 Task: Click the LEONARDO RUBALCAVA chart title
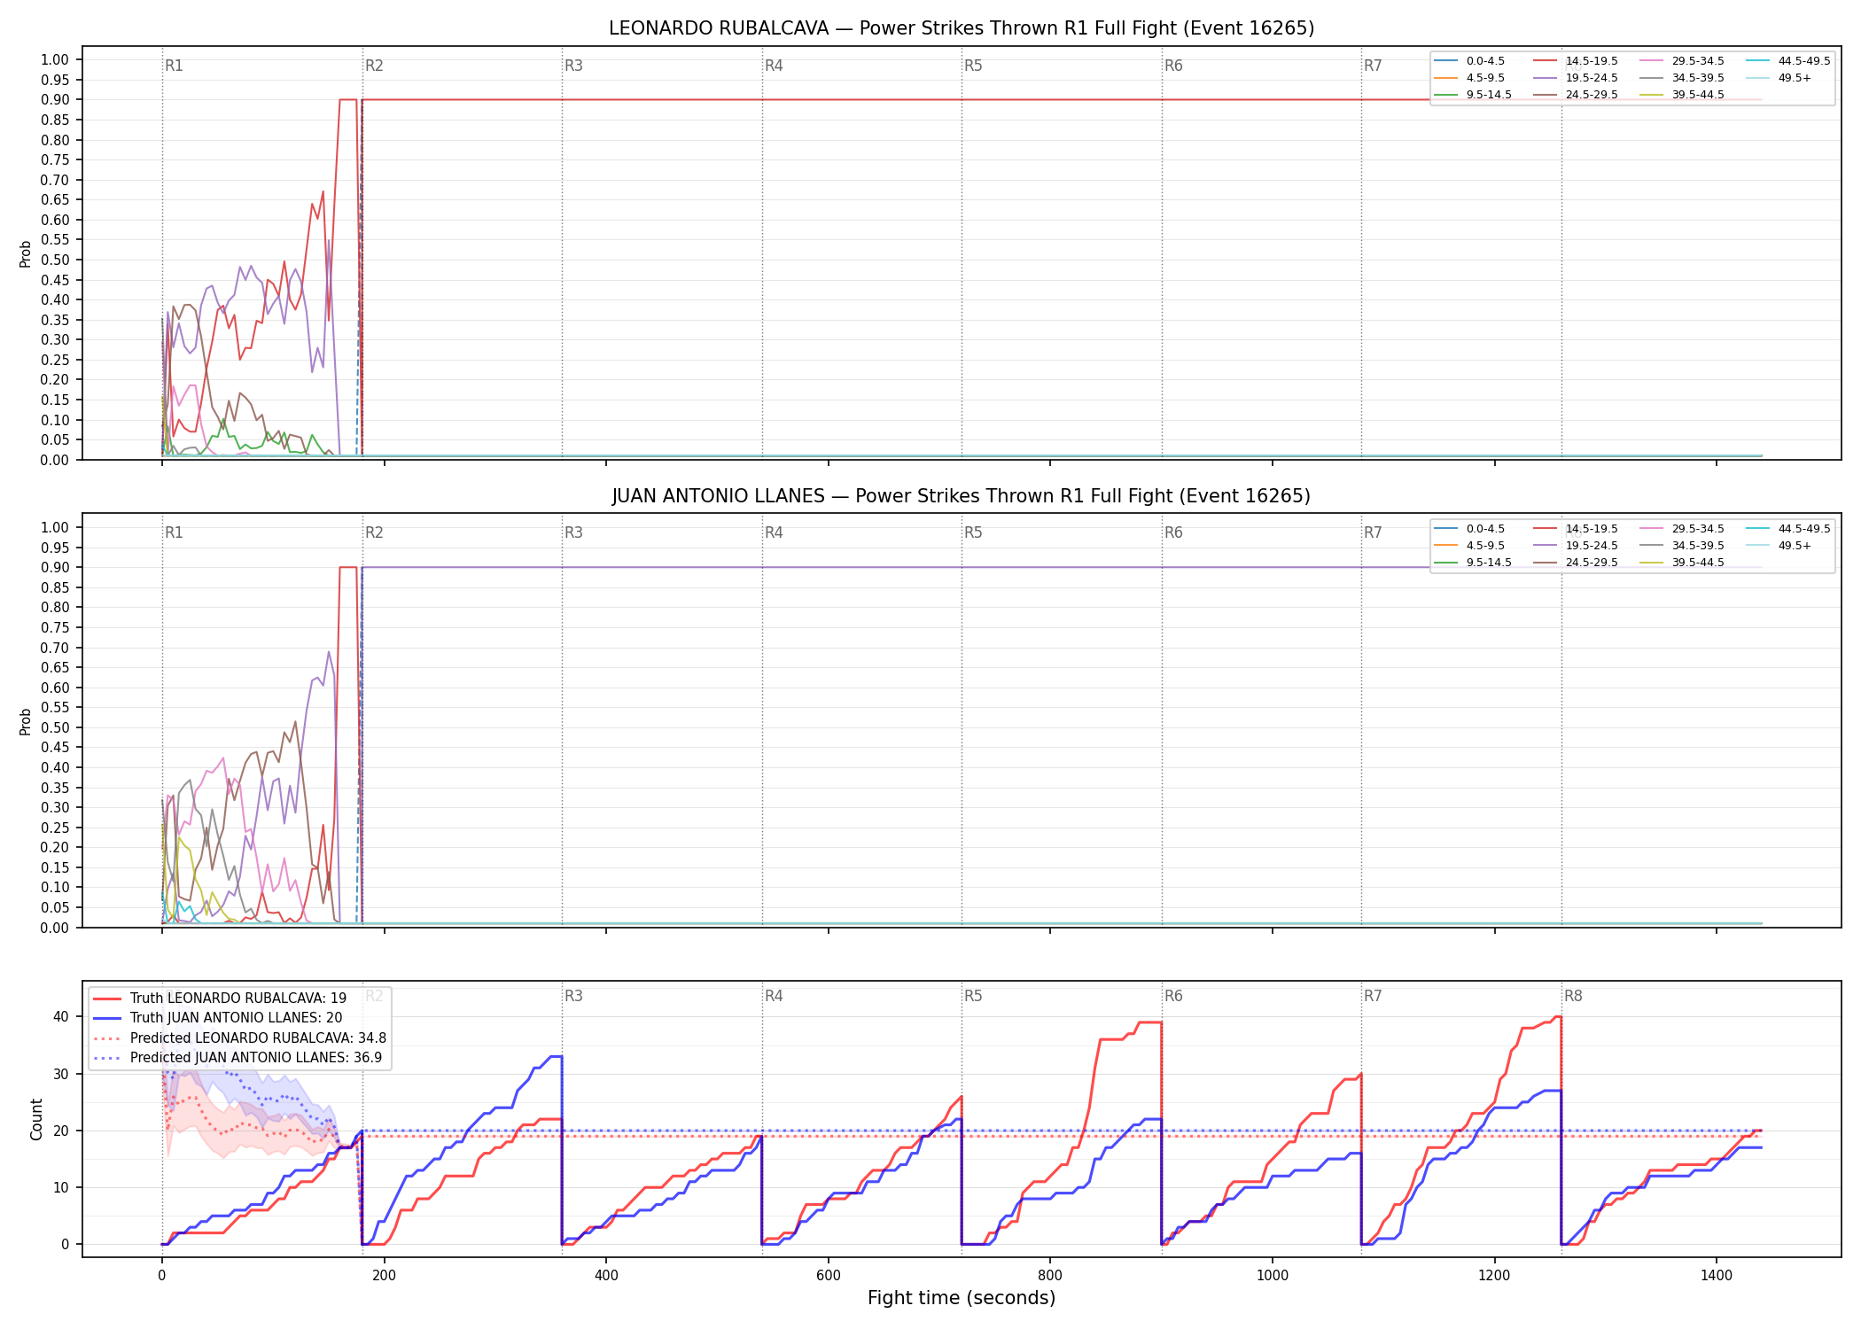[x=962, y=28]
